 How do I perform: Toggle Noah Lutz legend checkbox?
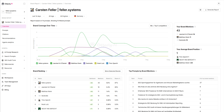coord(95,63)
